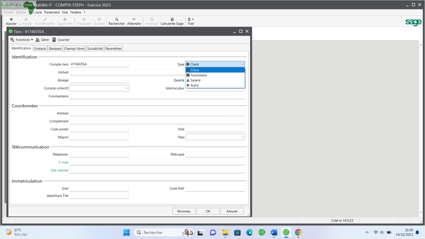Click the Adresse input field
Image resolution: width=425 pixels, height=239 pixels.
pyautogui.click(x=157, y=113)
